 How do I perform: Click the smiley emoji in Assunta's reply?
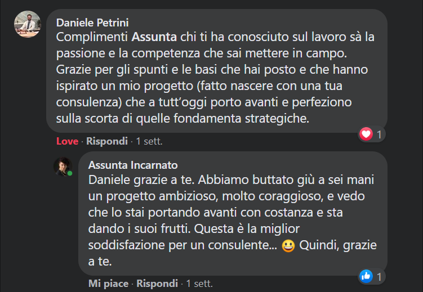(288, 246)
